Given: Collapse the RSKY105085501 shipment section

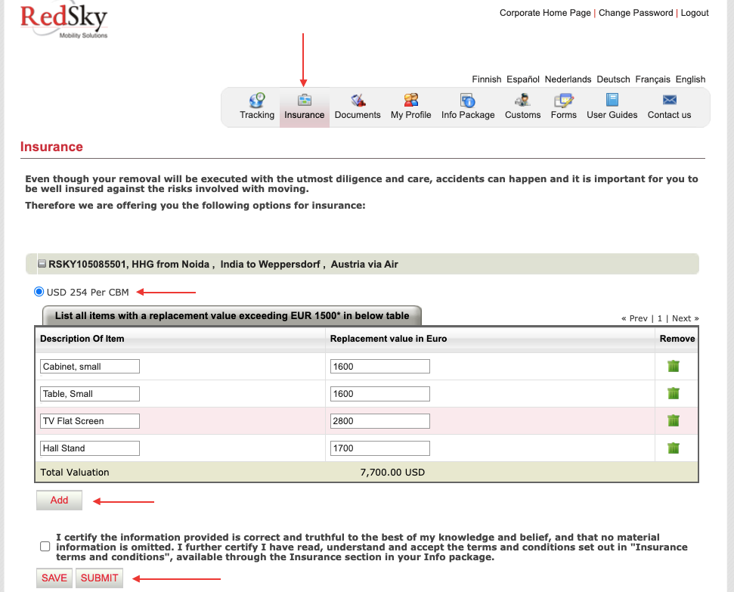Looking at the screenshot, I should pos(42,264).
